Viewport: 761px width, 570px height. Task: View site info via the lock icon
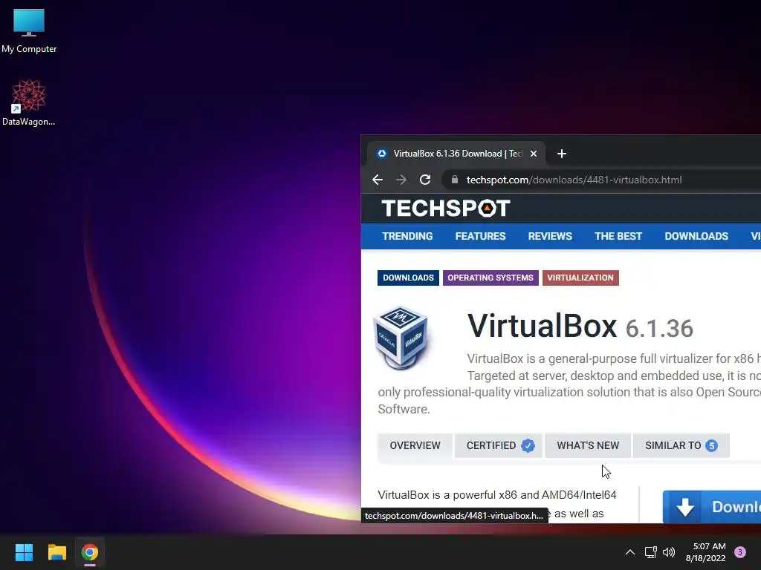click(x=455, y=180)
